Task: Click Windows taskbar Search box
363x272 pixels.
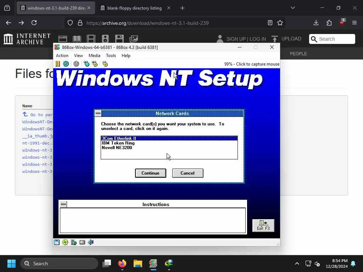Action: [59, 263]
